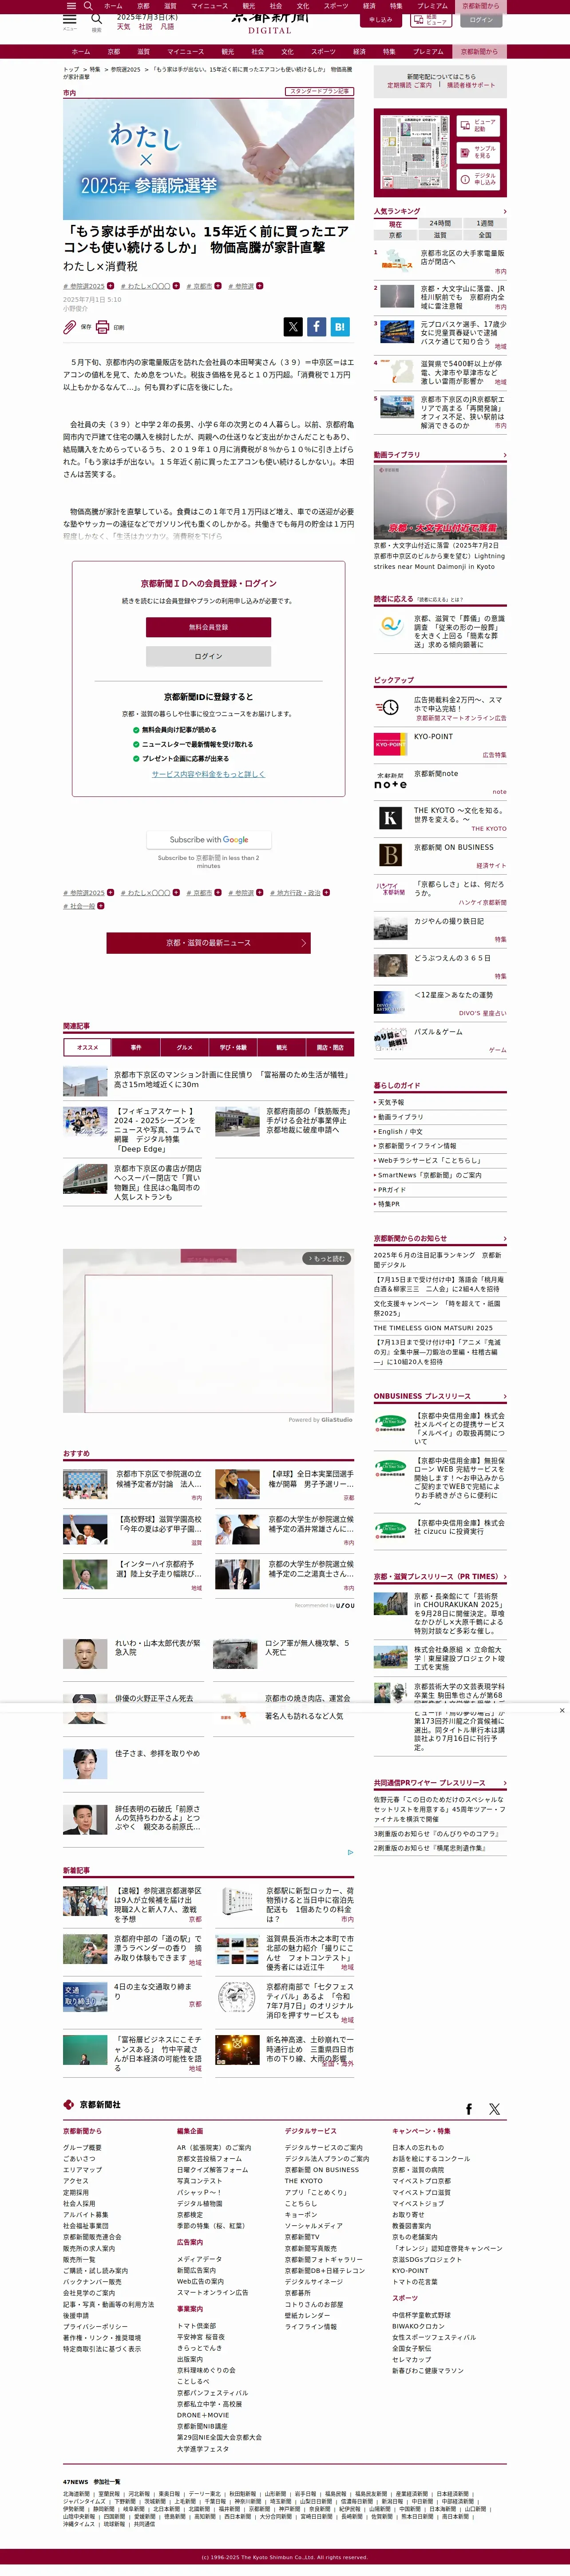The image size is (570, 2576).
Task: Open the サンプルを見る sample paper button
Action: 478,152
